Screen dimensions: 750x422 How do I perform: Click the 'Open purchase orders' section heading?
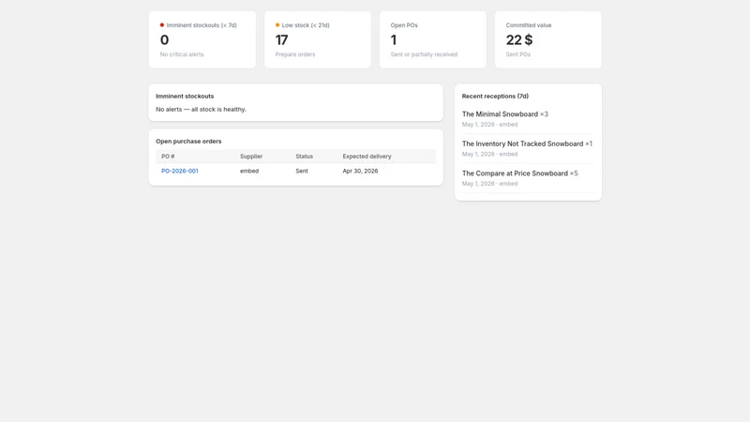pos(188,142)
